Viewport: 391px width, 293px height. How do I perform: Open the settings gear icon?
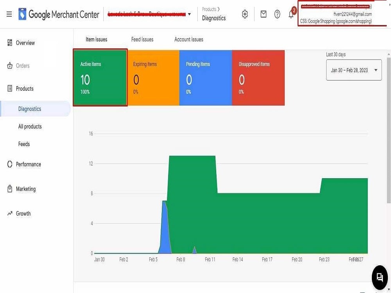tap(245, 14)
